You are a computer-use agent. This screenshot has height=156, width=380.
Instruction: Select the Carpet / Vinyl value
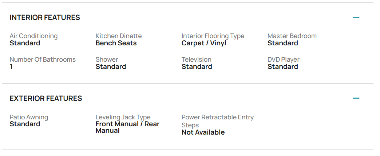(204, 43)
